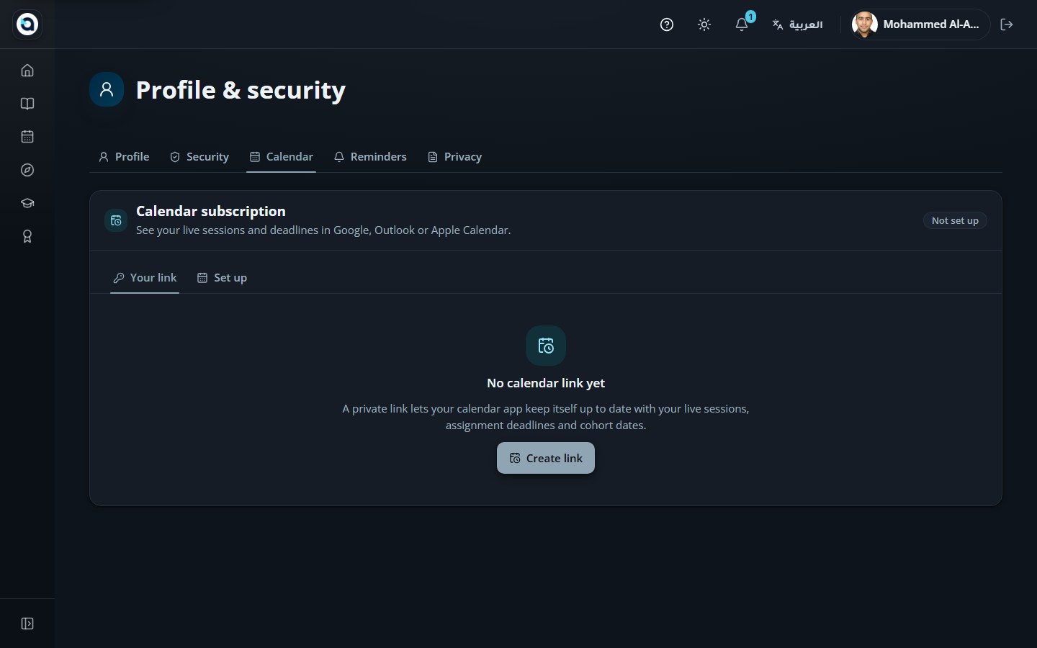The height and width of the screenshot is (648, 1037).
Task: Open notifications bell
Action: click(x=742, y=24)
